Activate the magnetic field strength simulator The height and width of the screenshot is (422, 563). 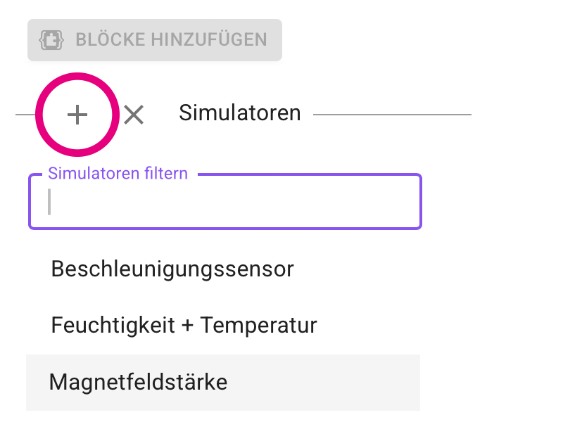[x=139, y=383]
